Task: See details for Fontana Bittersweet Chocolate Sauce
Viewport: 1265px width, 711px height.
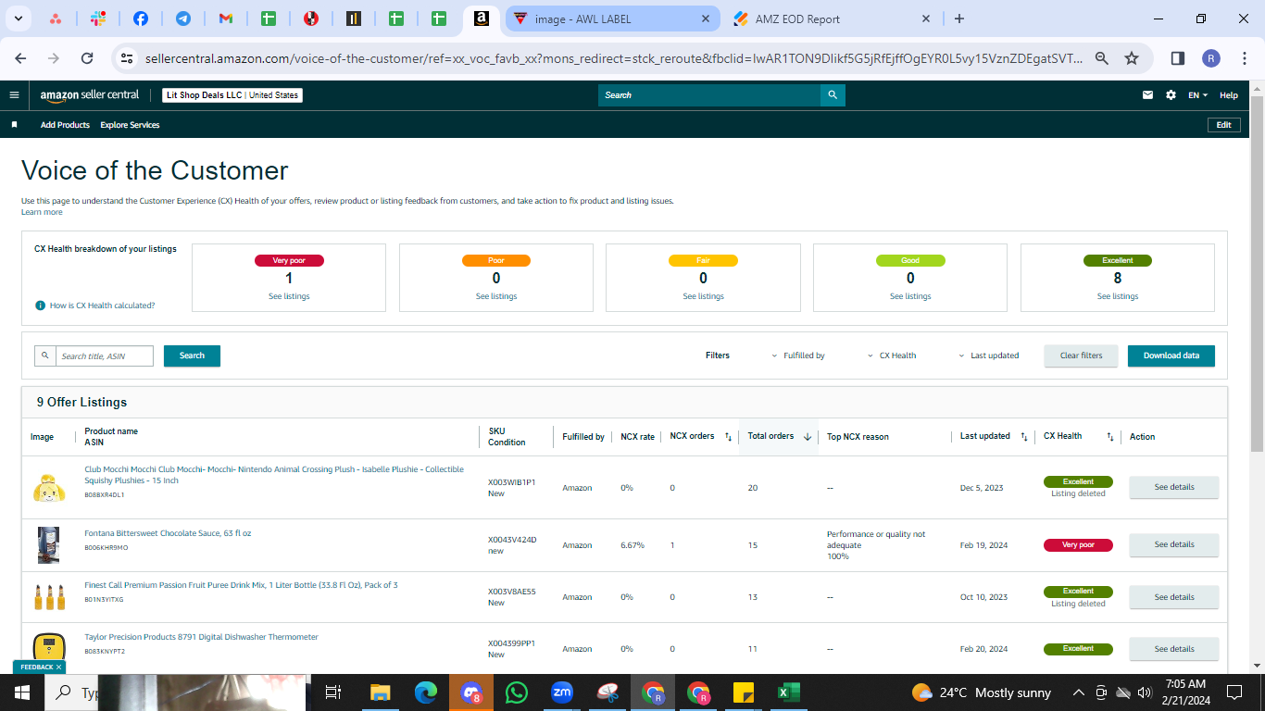Action: (1173, 544)
